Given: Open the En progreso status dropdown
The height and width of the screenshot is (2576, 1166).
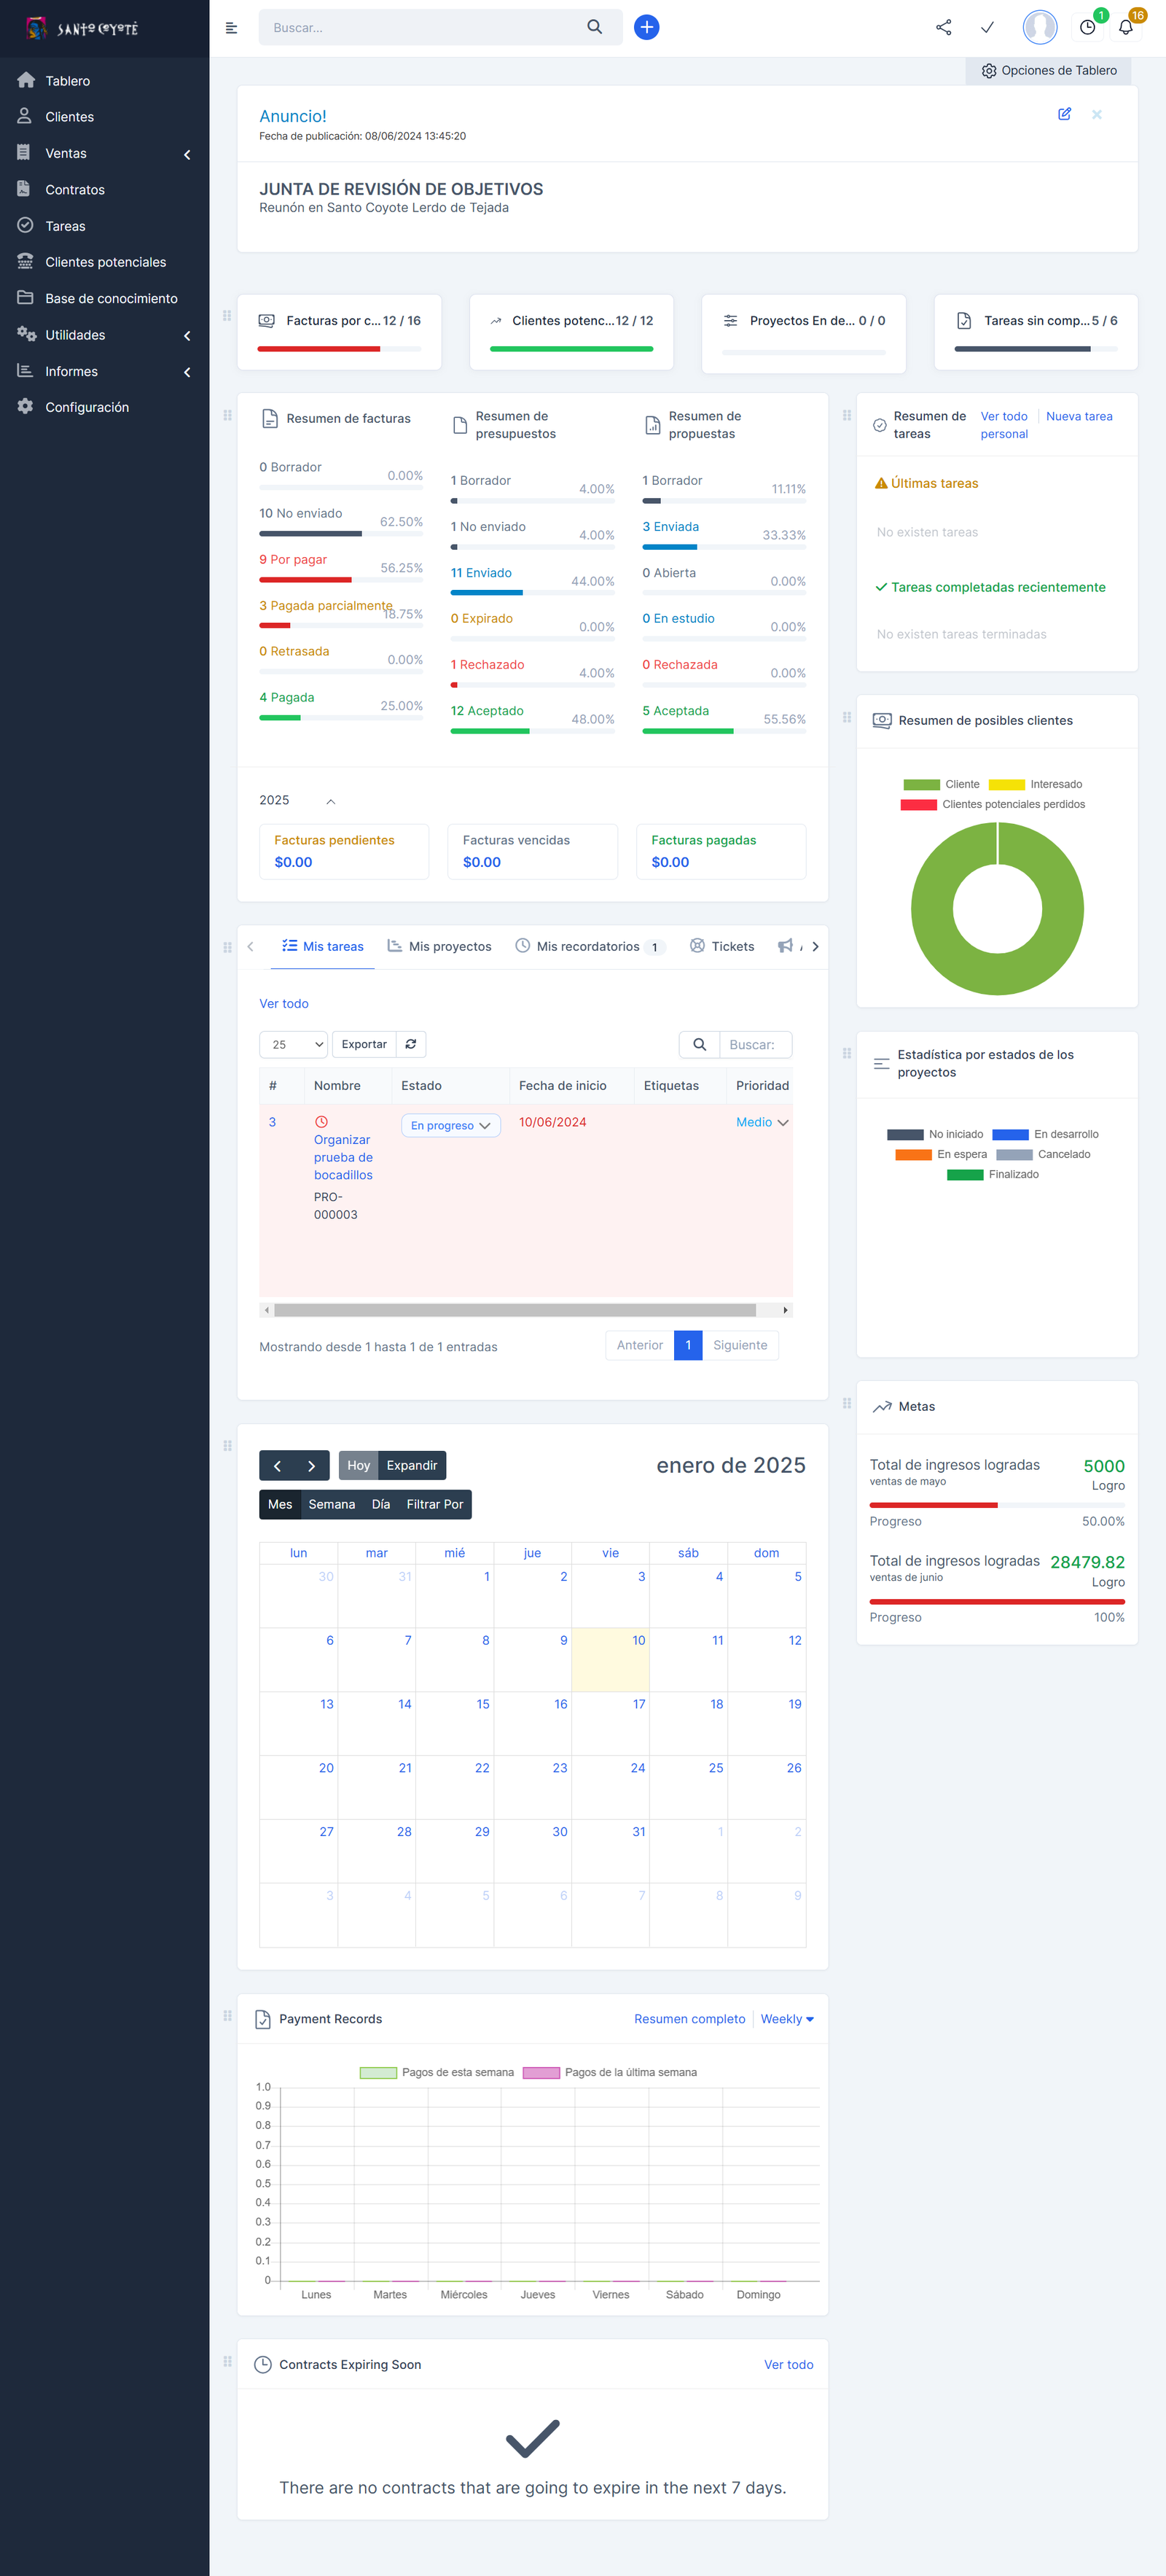Looking at the screenshot, I should [x=450, y=1126].
